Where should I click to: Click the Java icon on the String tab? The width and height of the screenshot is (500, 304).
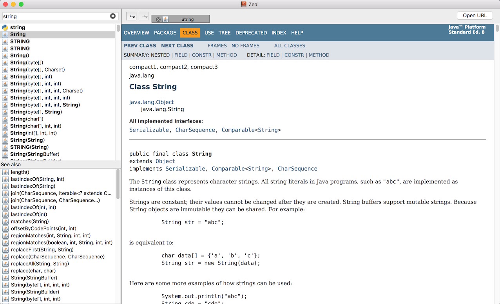pyautogui.click(x=165, y=18)
